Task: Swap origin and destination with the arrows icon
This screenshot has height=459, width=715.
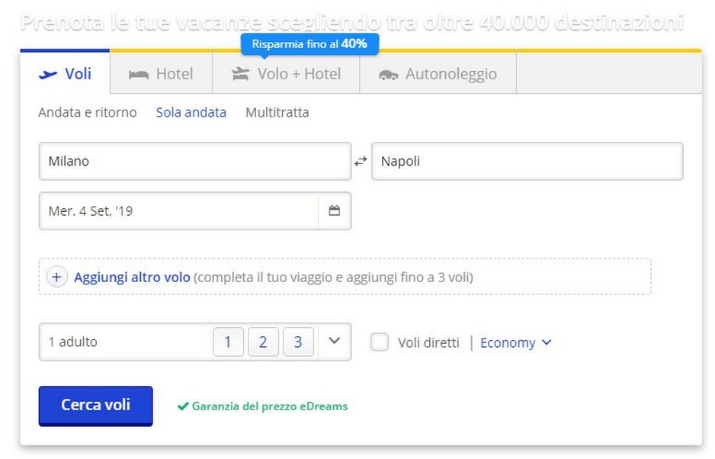Action: (x=361, y=161)
